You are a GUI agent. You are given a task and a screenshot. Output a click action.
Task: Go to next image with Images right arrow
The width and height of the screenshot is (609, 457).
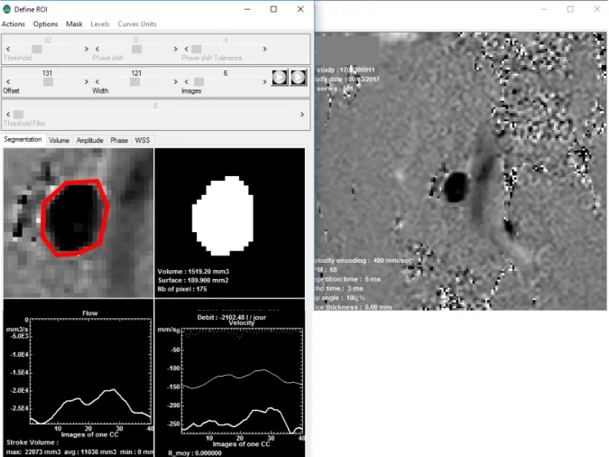click(x=264, y=81)
